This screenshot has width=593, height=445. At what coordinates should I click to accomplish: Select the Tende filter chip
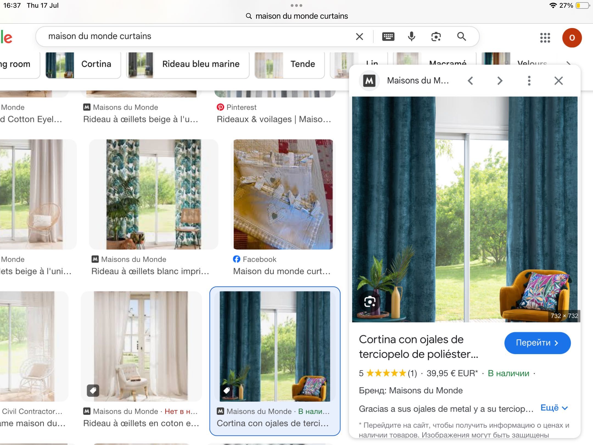[290, 65]
